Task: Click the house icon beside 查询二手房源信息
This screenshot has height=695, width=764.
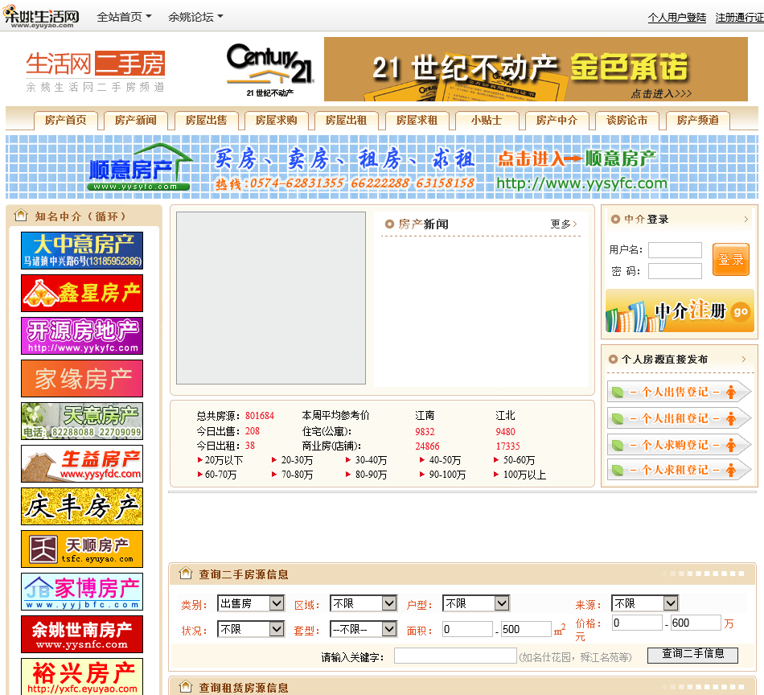Action: (185, 574)
